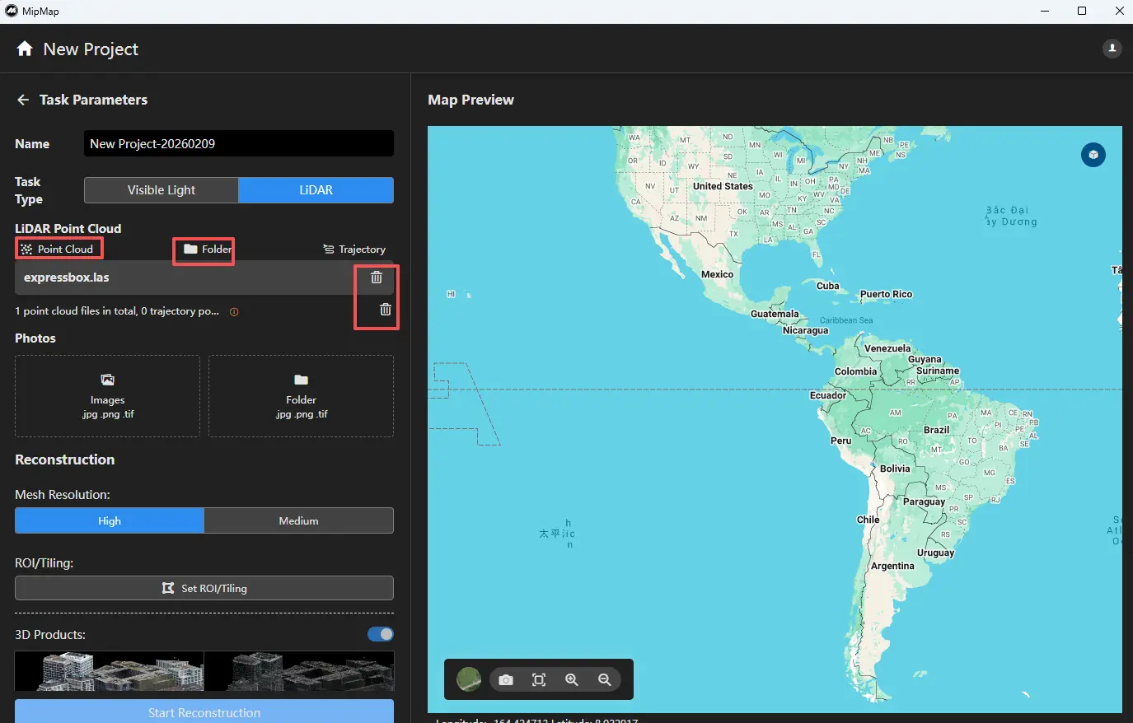Open the Set ROI/Tiling dialog
This screenshot has height=723, width=1133.
click(204, 588)
